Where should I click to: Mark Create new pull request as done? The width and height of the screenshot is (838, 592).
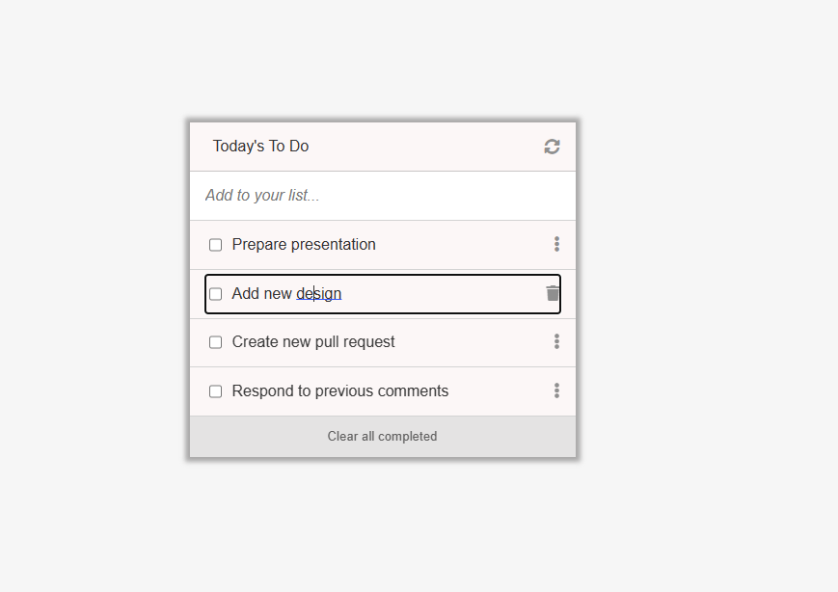[x=215, y=342]
